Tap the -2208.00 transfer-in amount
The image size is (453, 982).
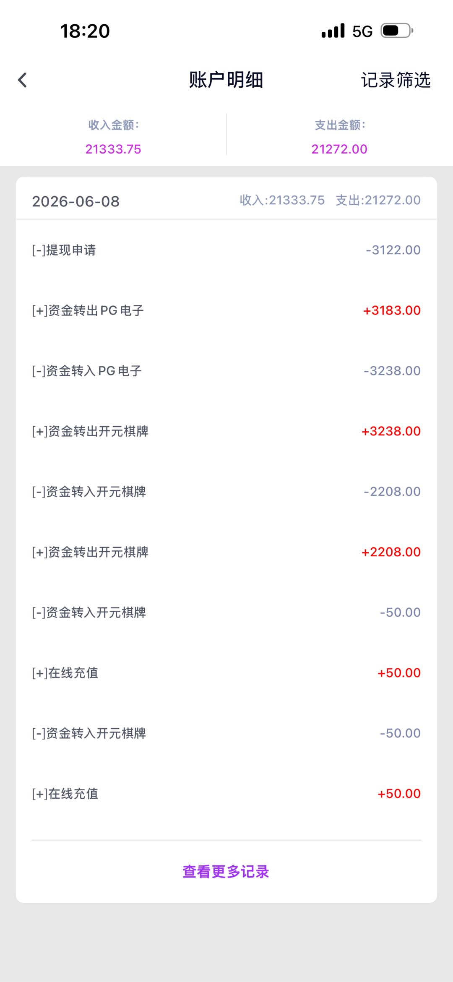[x=392, y=492]
